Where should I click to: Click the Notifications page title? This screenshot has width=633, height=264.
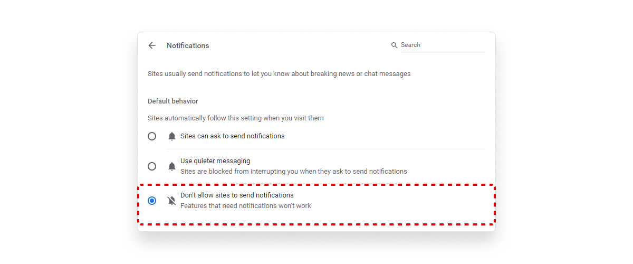coord(188,46)
